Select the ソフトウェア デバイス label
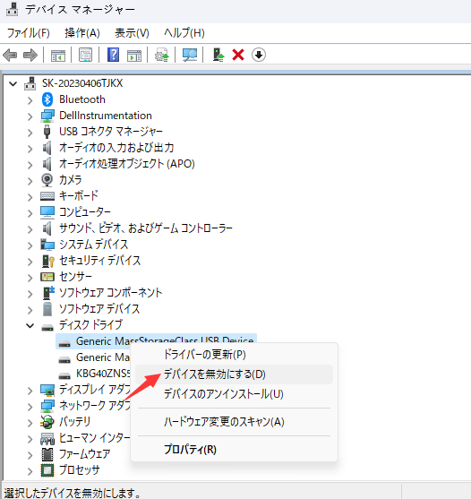Image resolution: width=471 pixels, height=499 pixels. pos(99,309)
